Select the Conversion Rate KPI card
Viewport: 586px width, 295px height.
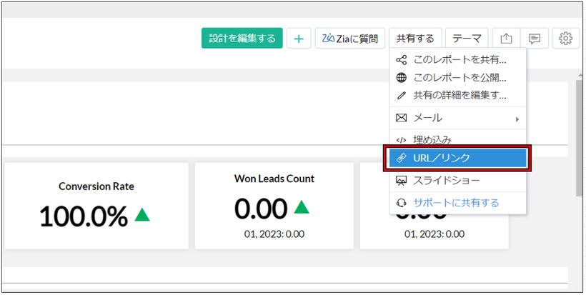96,206
